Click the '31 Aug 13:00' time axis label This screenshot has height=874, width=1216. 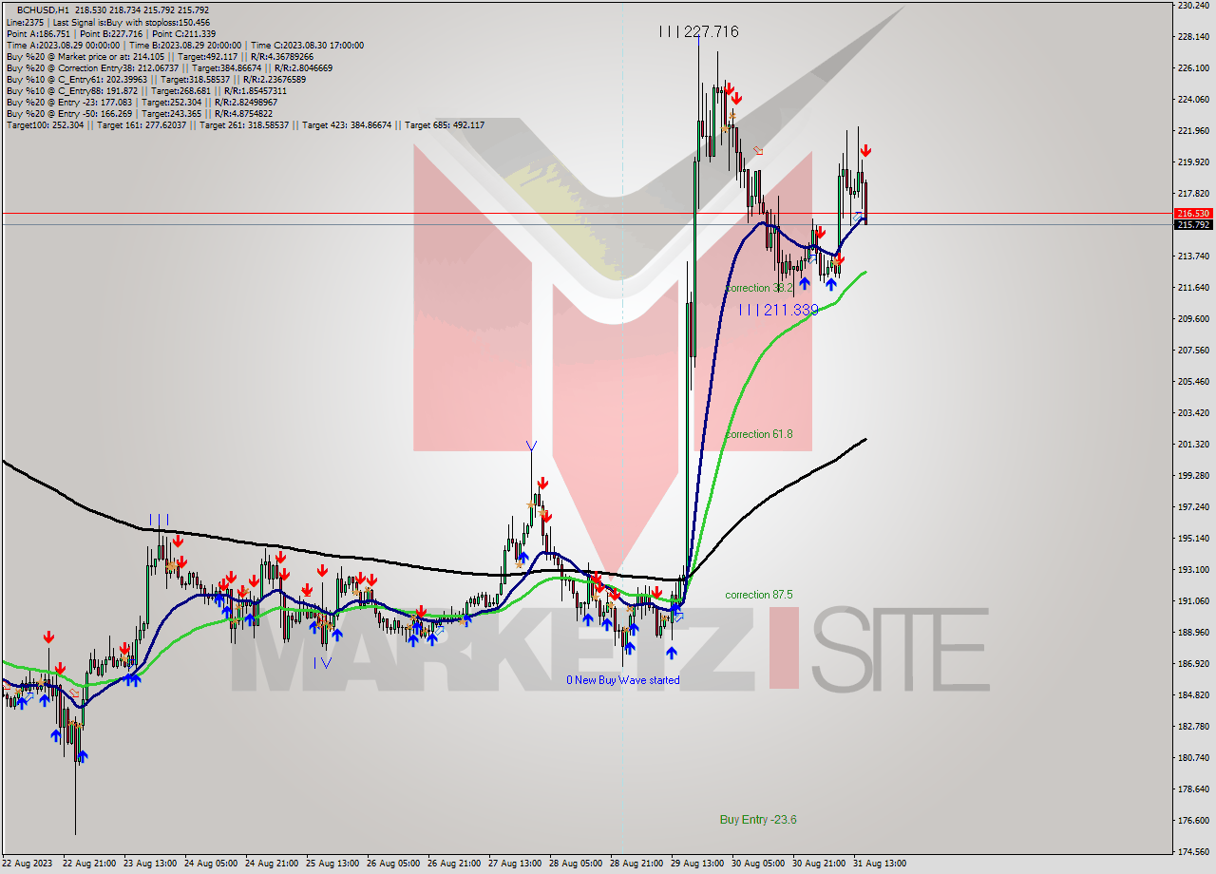[882, 864]
